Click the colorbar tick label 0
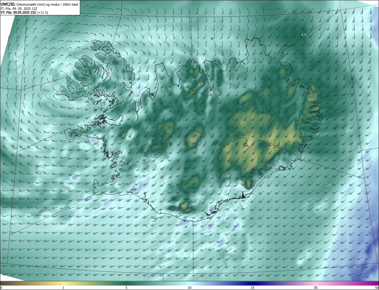This screenshot has width=379, height=290. click(x=1, y=288)
